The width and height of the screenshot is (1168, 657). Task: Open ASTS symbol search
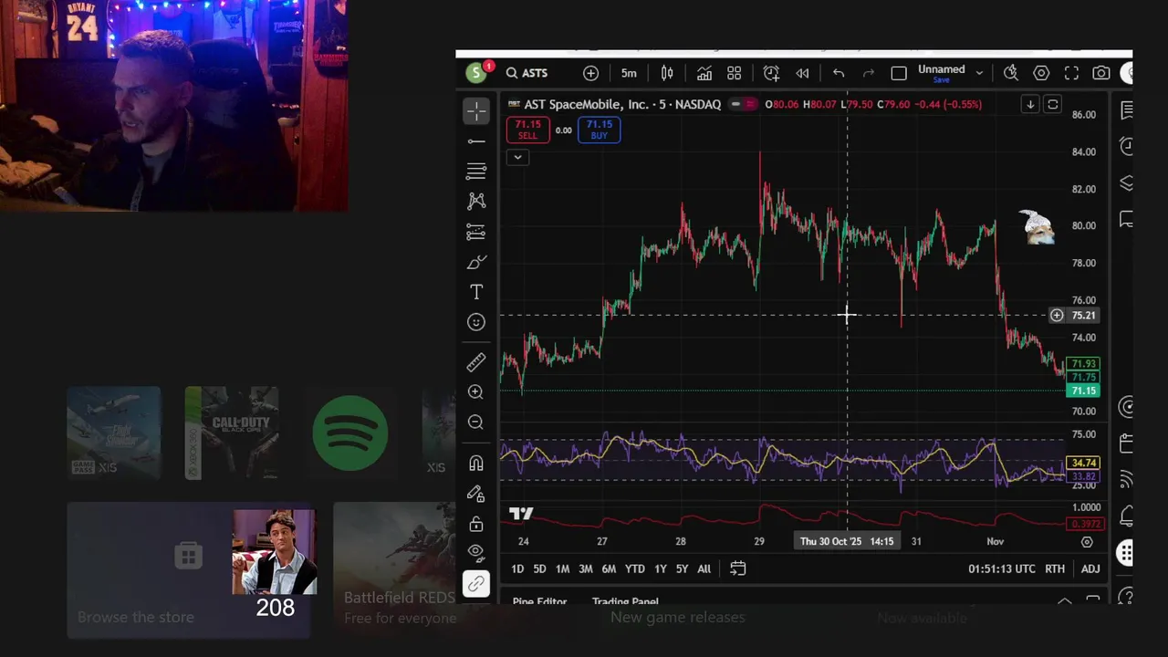point(527,73)
